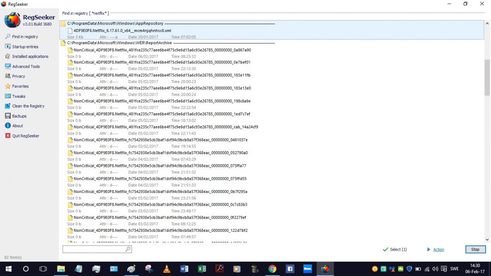Open Snipping Tool from taskbar
Screen dimensions: 491x276
pos(149,269)
